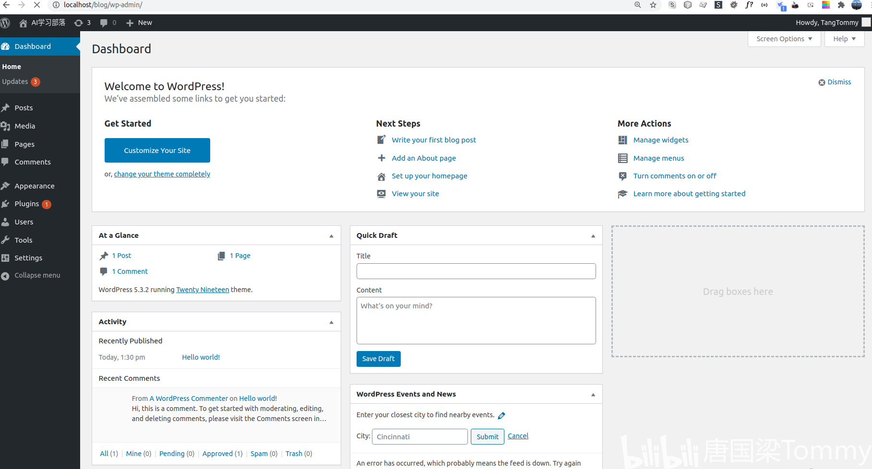The height and width of the screenshot is (469, 872).
Task: Collapse the At a Glance panel
Action: tap(331, 236)
